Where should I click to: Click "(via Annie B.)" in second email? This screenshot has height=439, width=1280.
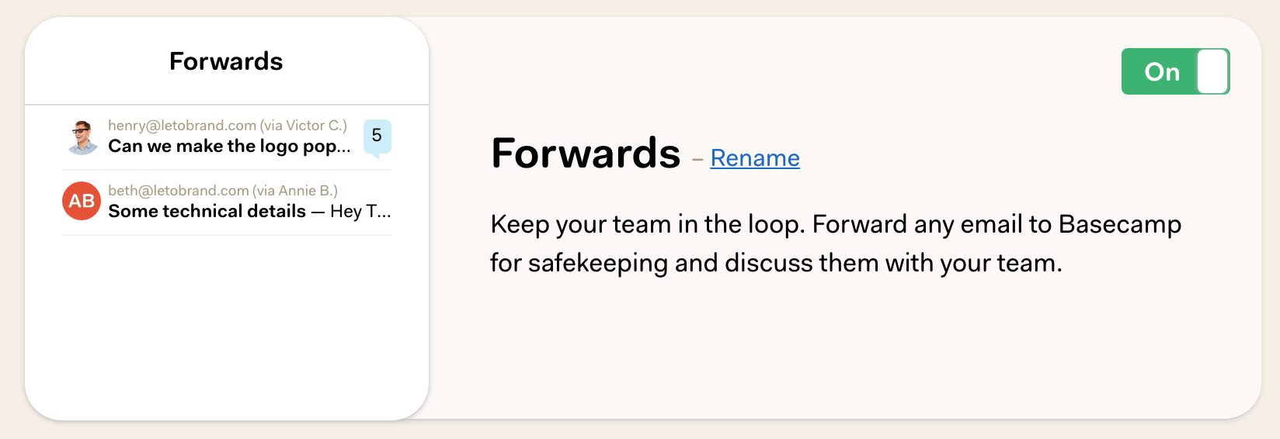point(295,191)
